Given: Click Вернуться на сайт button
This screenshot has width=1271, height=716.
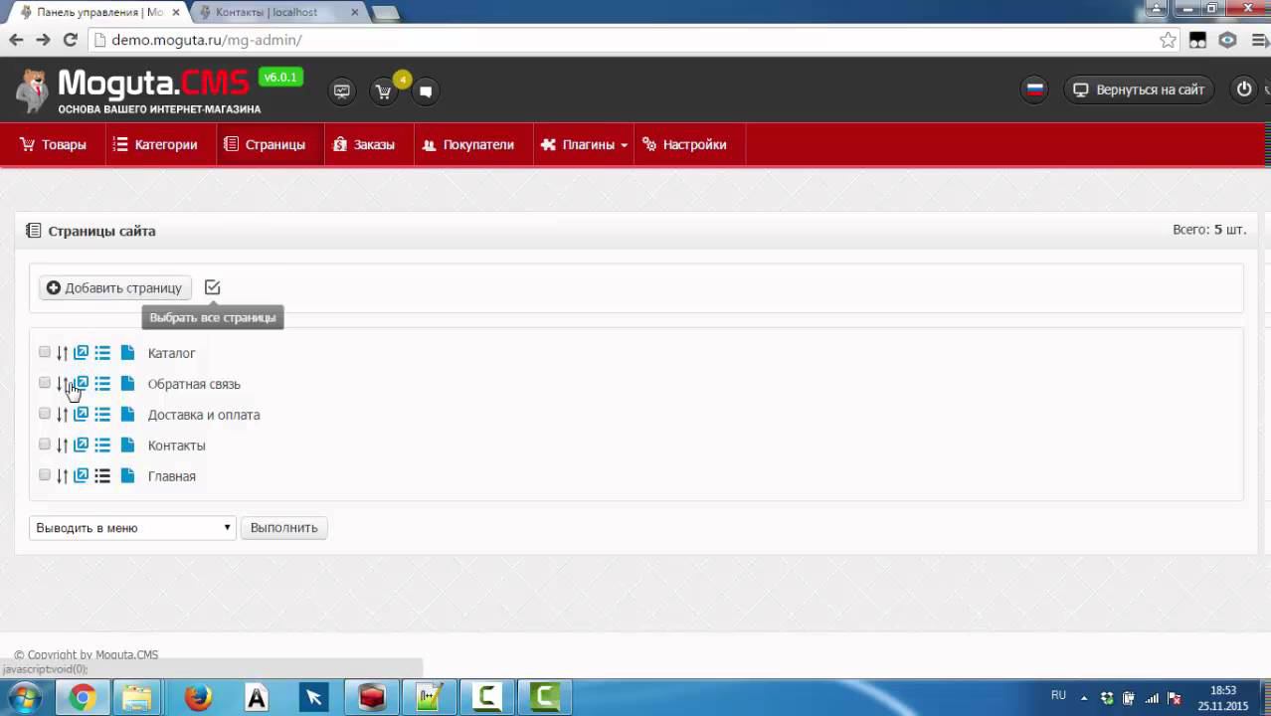Looking at the screenshot, I should click(1139, 89).
